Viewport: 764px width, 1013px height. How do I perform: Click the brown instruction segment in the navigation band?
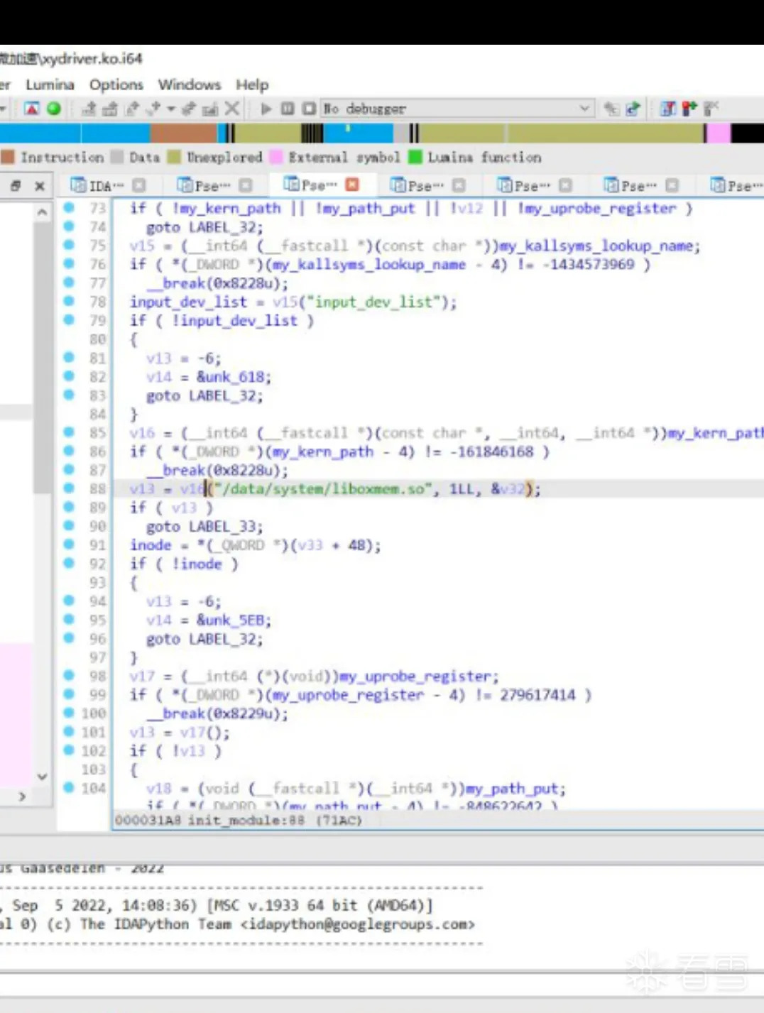tap(183, 133)
